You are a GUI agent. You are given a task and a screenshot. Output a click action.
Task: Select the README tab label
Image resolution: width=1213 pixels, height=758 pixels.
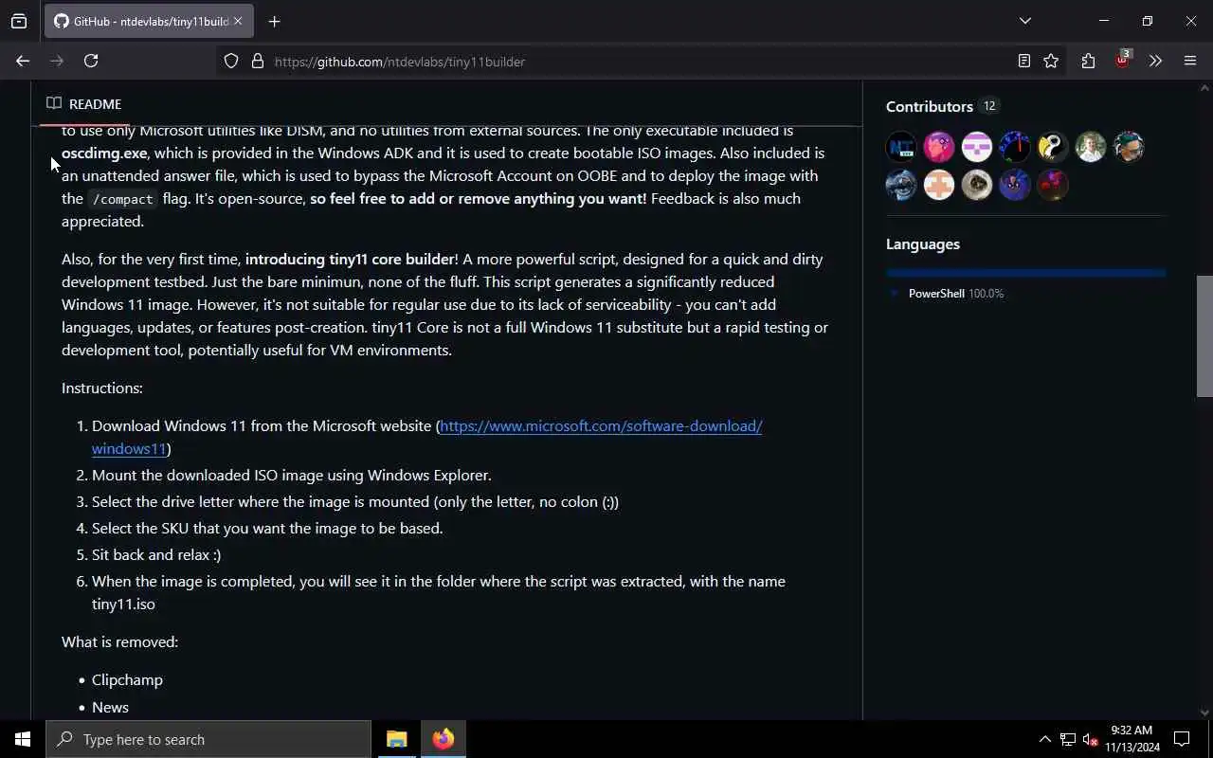point(95,103)
